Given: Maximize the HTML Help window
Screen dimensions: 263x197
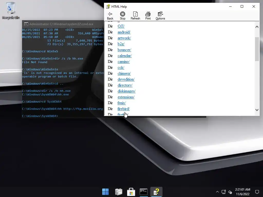Looking at the screenshot, I should click(242, 6).
